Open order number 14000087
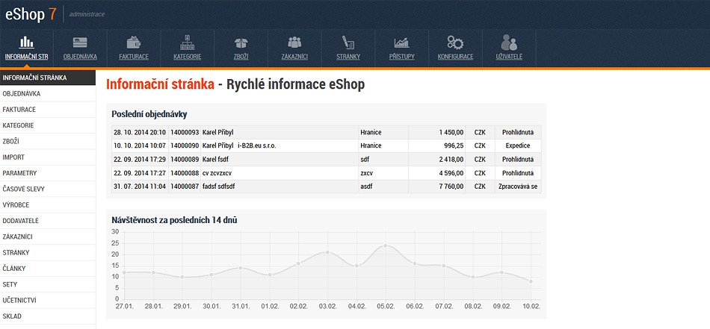 (x=185, y=187)
